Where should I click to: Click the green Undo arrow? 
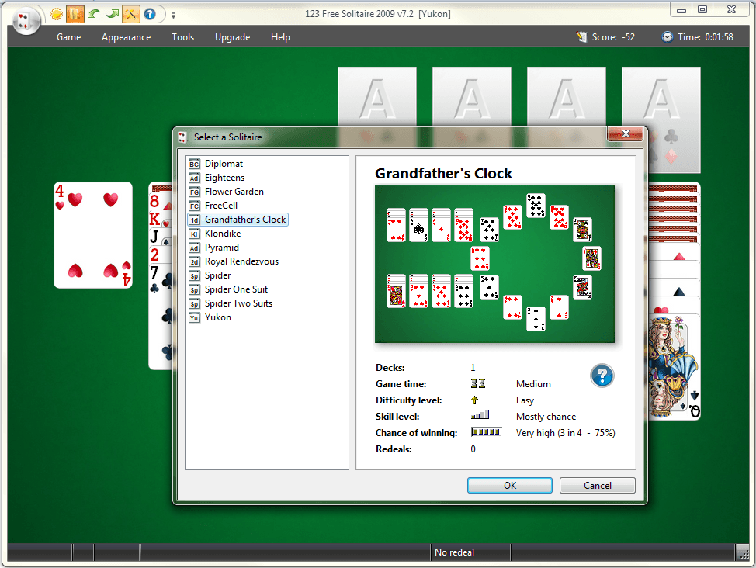click(x=94, y=14)
